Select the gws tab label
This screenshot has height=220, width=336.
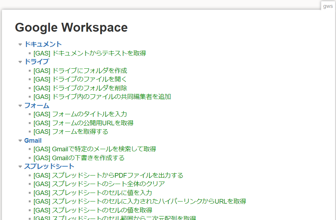tap(327, 5)
